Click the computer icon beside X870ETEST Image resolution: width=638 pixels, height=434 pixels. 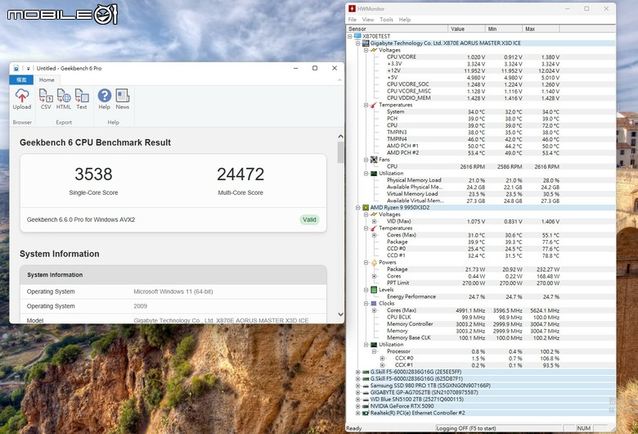click(357, 36)
